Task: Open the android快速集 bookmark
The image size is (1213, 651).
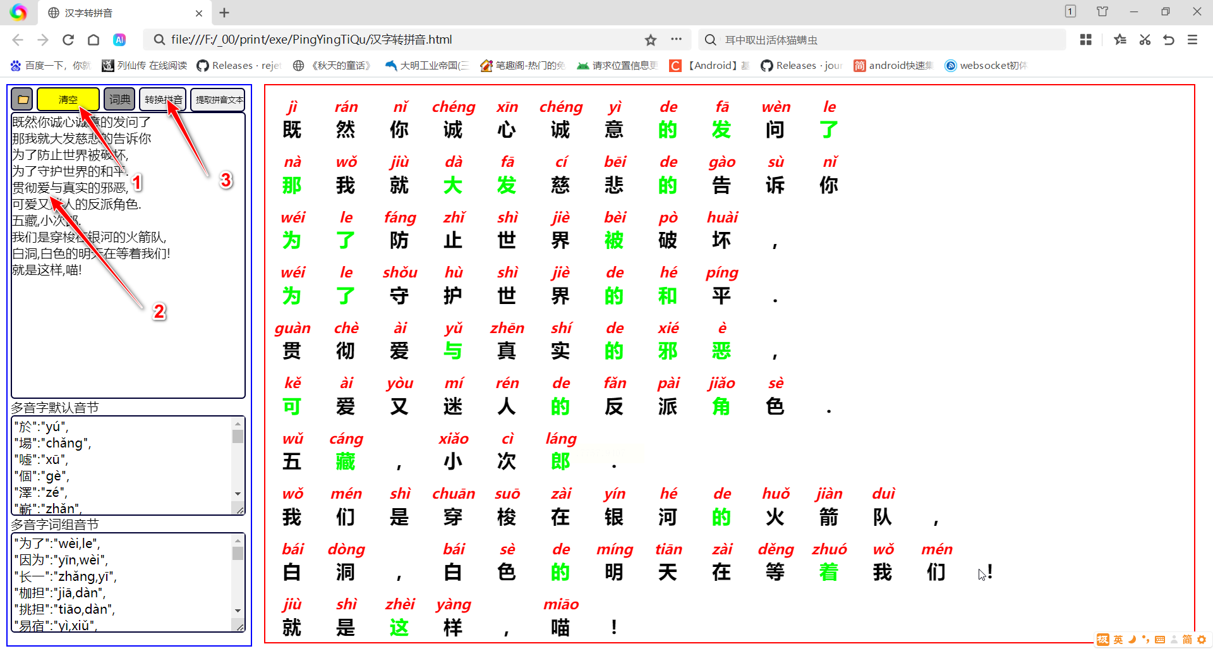Action: tap(893, 66)
